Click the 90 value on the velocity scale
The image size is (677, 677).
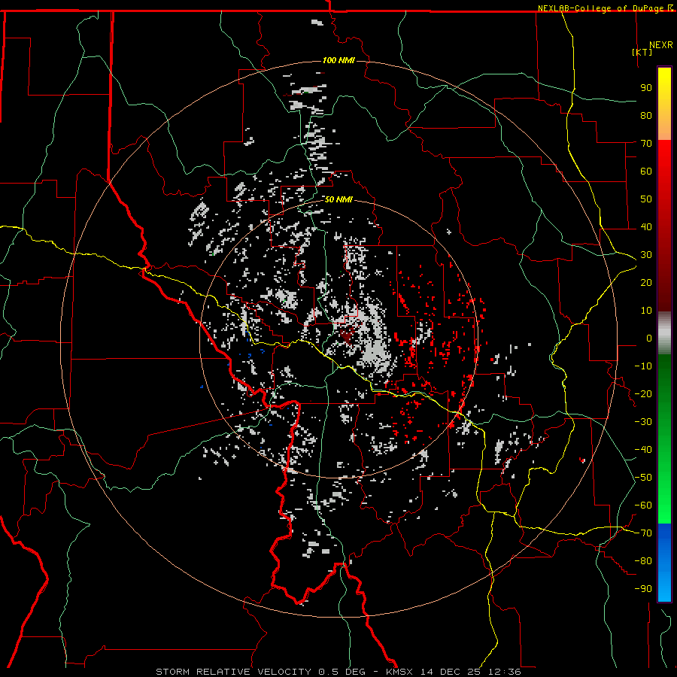click(646, 88)
